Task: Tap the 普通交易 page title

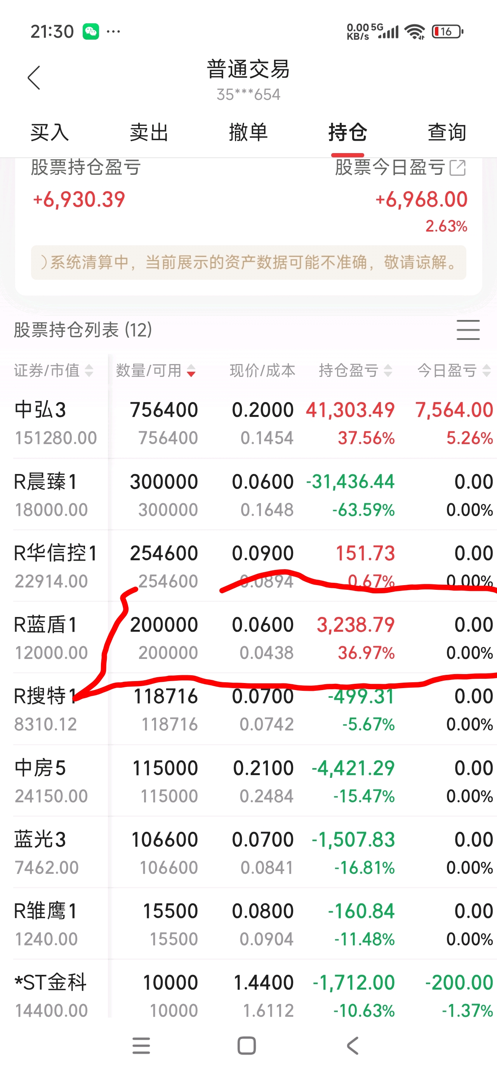Action: [x=248, y=69]
